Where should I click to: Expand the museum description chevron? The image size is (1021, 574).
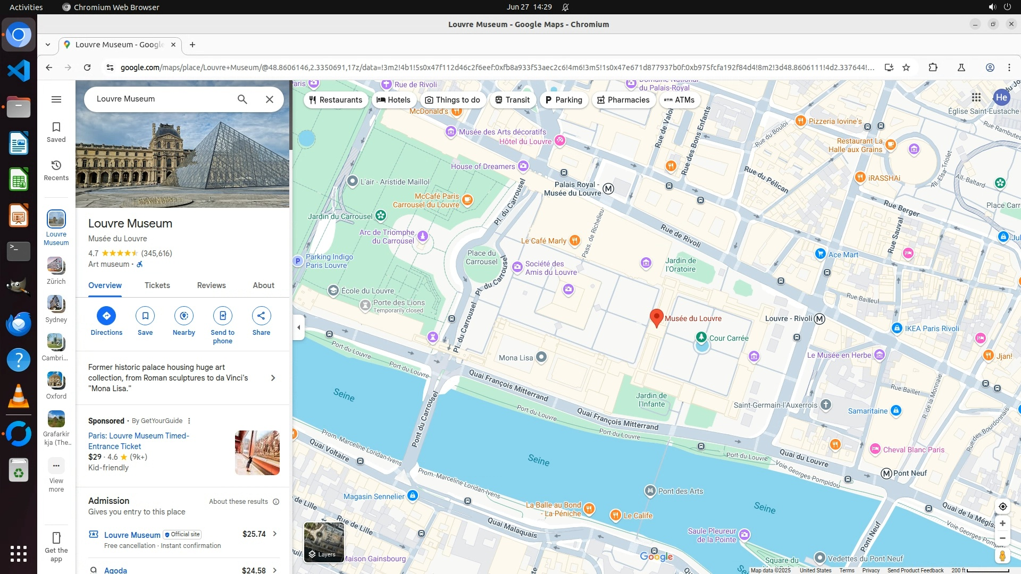(273, 378)
